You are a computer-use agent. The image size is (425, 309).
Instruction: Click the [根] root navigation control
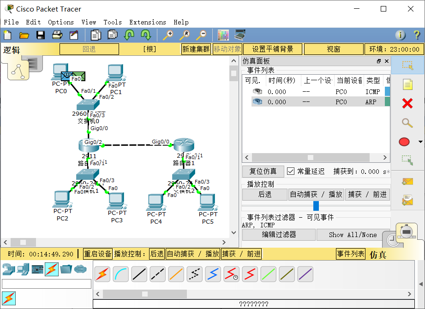click(149, 48)
